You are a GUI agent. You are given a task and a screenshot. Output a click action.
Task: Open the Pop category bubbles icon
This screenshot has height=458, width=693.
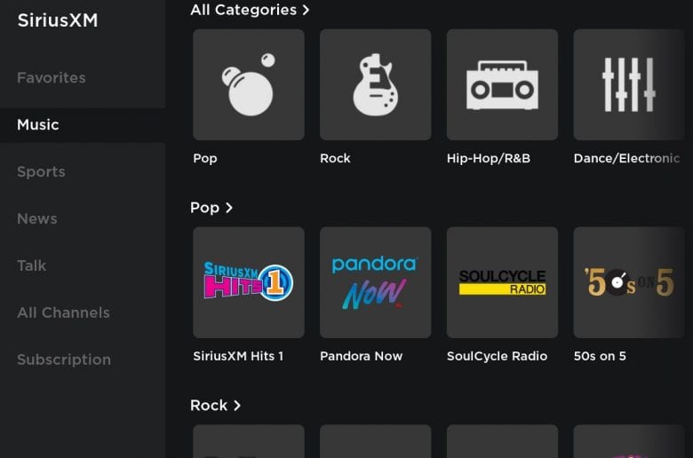click(249, 85)
